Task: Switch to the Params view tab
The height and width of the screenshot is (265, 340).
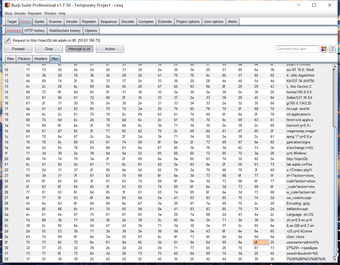Action: (x=24, y=59)
